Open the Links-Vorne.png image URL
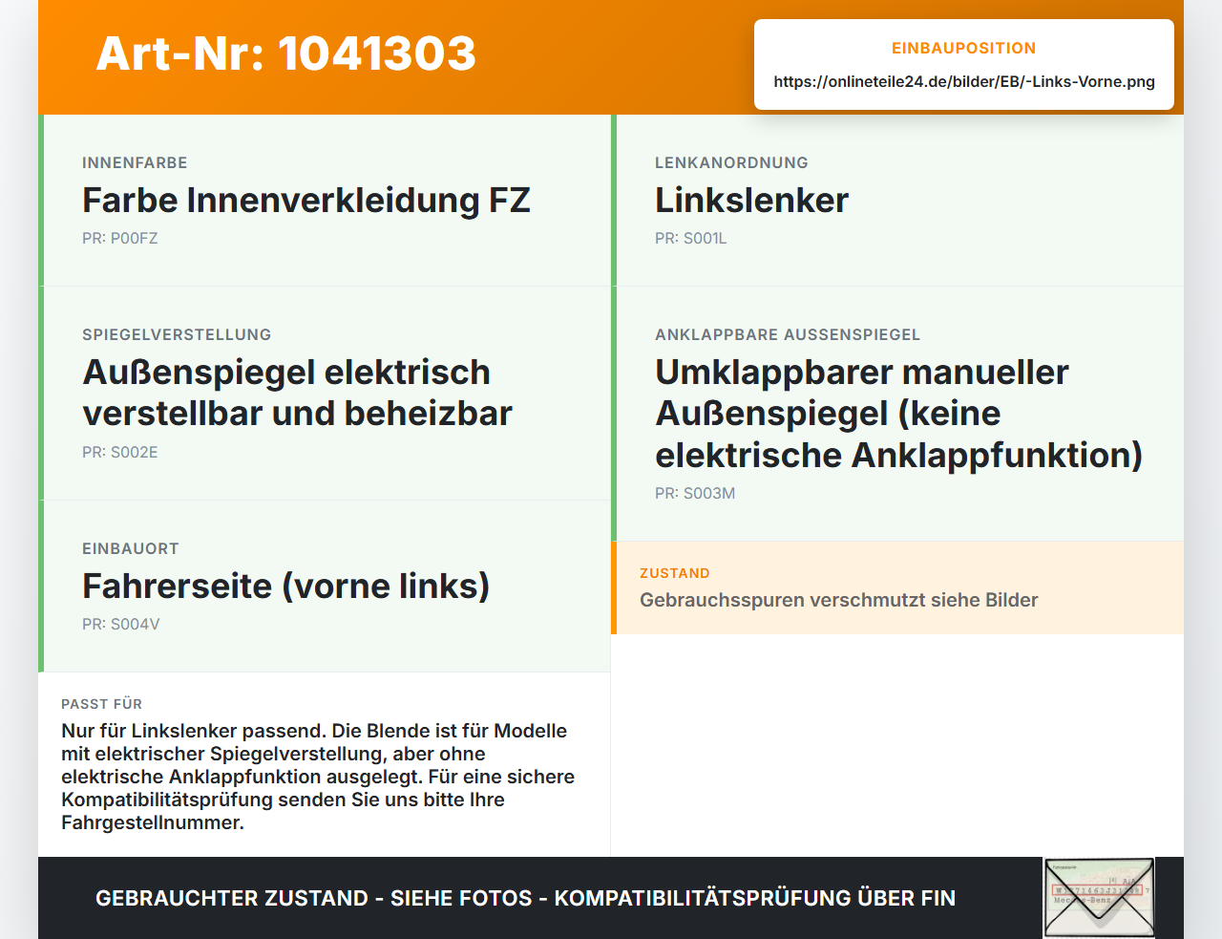Screen dimensions: 1222x939 [964, 81]
